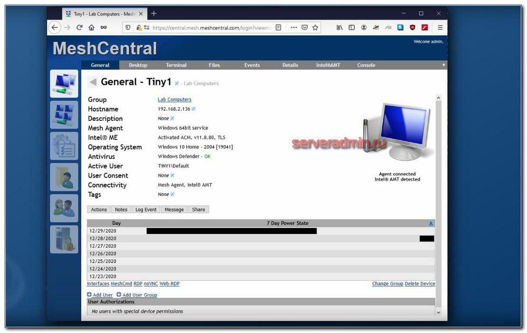Reload the page in browser toolbar
The height and width of the screenshot is (333, 527).
pyautogui.click(x=79, y=28)
